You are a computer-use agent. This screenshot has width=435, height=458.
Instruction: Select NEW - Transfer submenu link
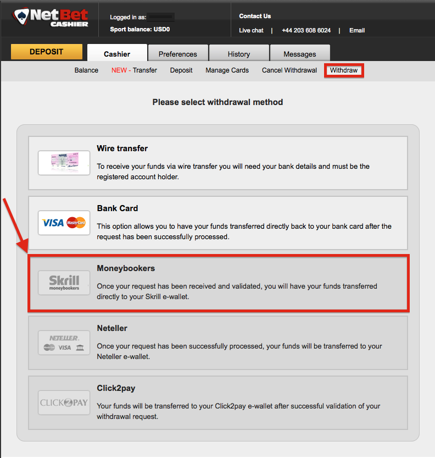pos(134,70)
